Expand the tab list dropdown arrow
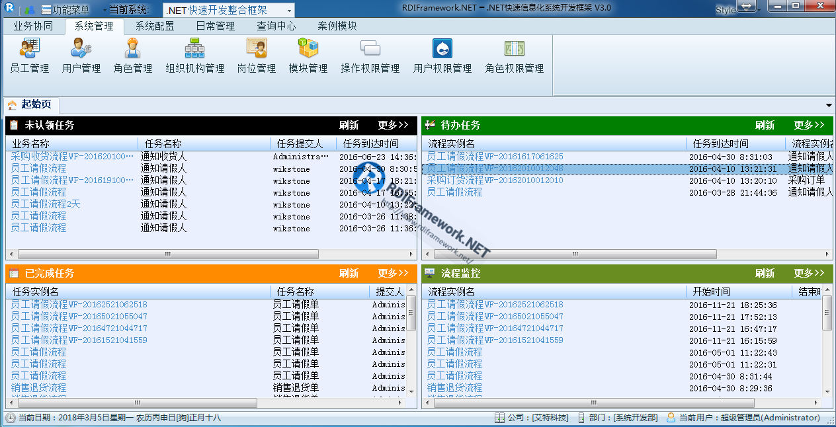The width and height of the screenshot is (836, 427). coord(829,106)
